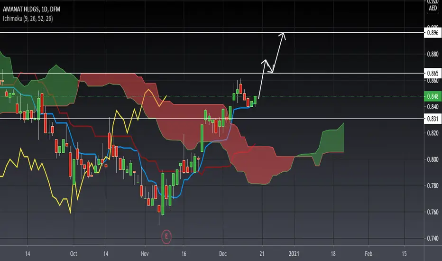Click the AED currency label
Viewport: 442px width, 261px height.
pos(433,8)
